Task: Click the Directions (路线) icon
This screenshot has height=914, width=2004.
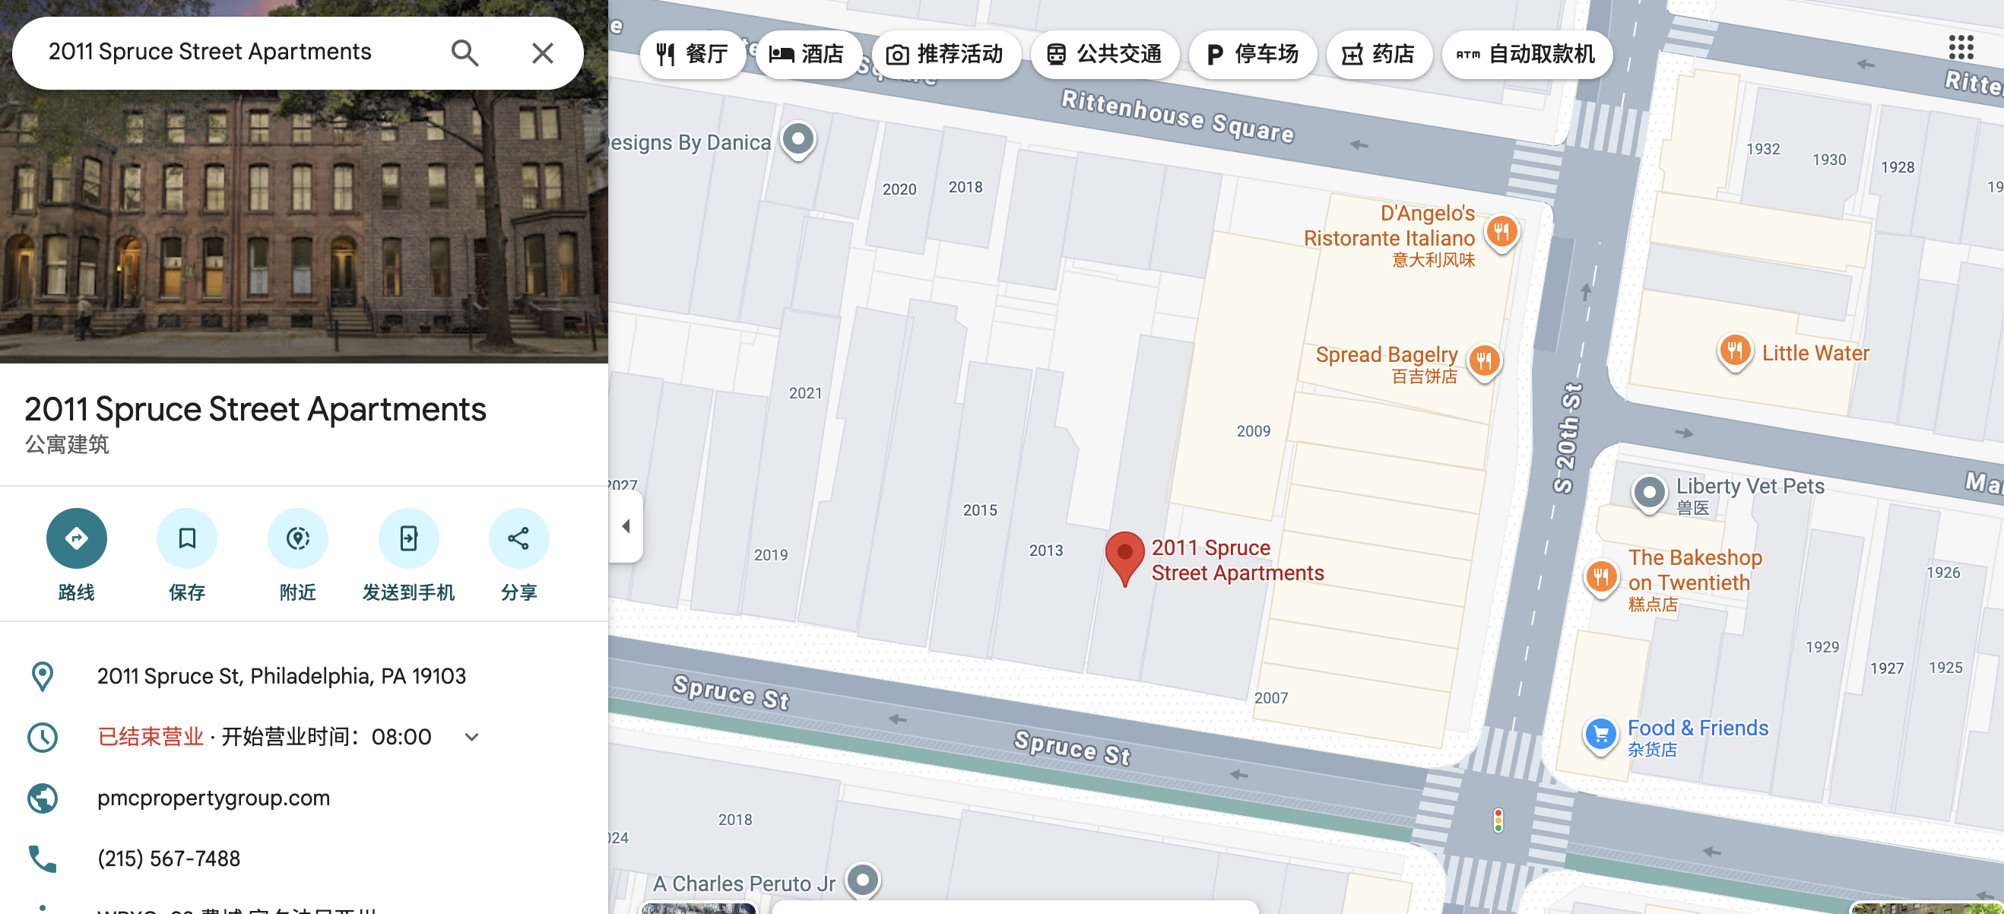Action: tap(76, 538)
